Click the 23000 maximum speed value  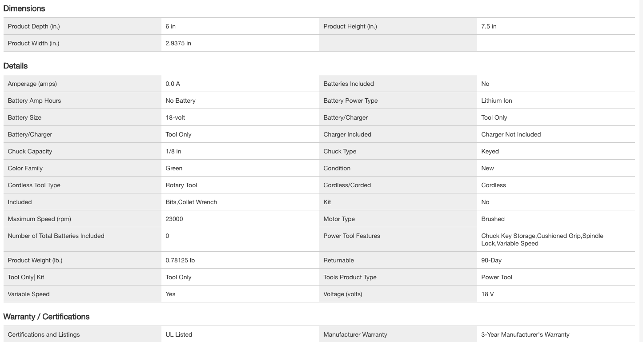(174, 219)
